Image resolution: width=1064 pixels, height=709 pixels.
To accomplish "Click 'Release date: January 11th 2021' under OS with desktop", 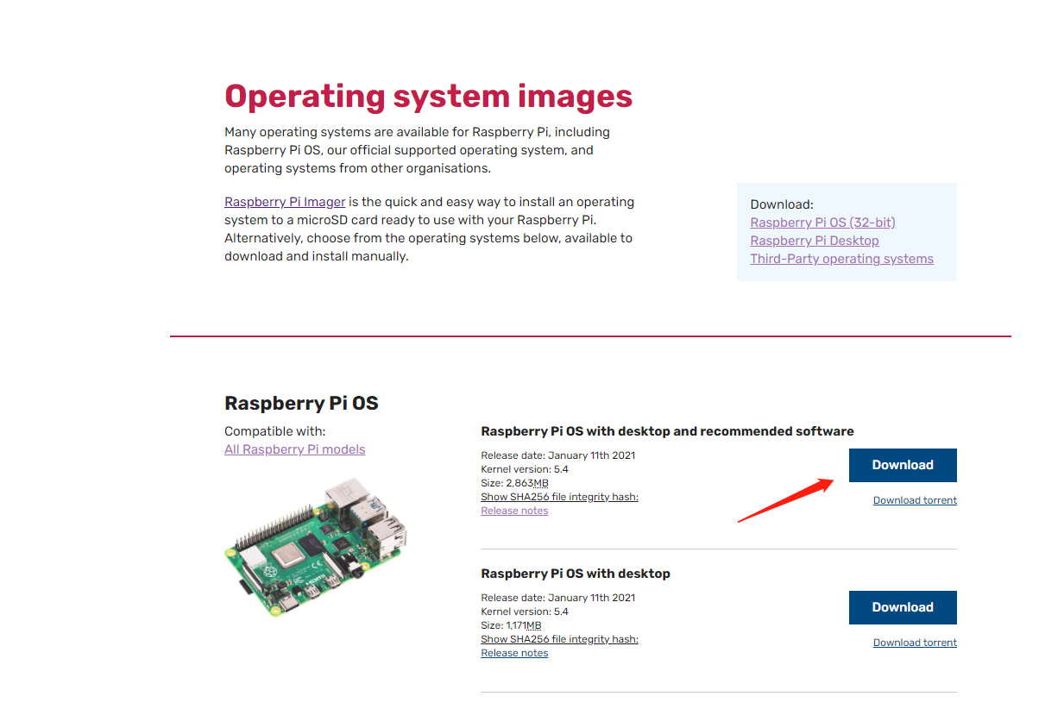I will point(557,598).
